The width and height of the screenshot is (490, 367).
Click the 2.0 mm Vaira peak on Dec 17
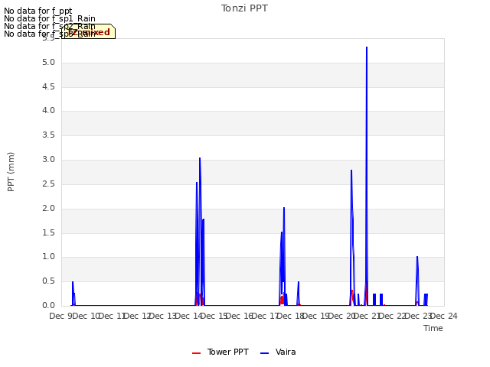tap(284, 208)
